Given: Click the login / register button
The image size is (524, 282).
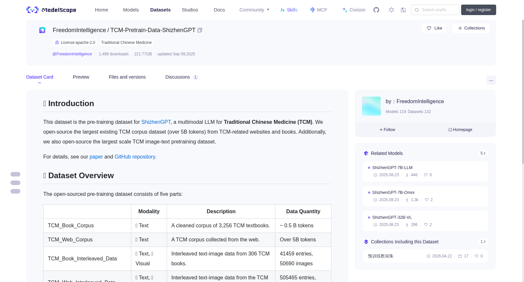Looking at the screenshot, I should coord(478,10).
